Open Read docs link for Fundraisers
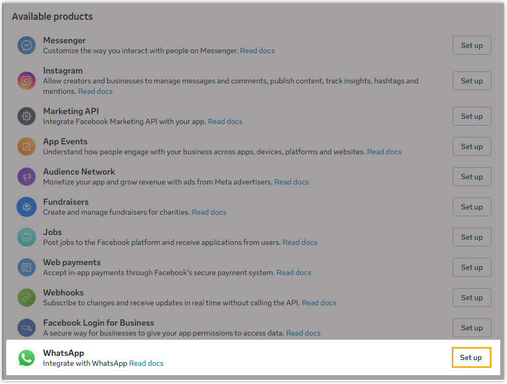507x384 pixels. (209, 212)
